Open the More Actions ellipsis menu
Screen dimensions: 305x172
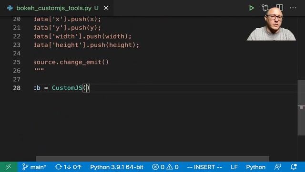pos(293,8)
